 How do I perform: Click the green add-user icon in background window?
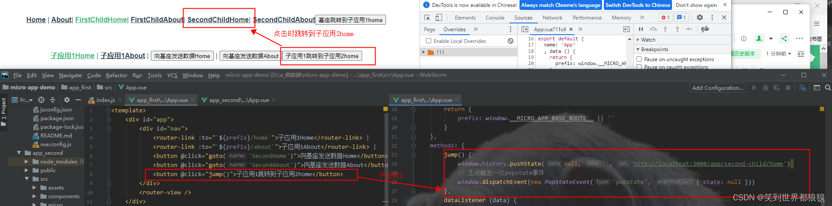759,39
